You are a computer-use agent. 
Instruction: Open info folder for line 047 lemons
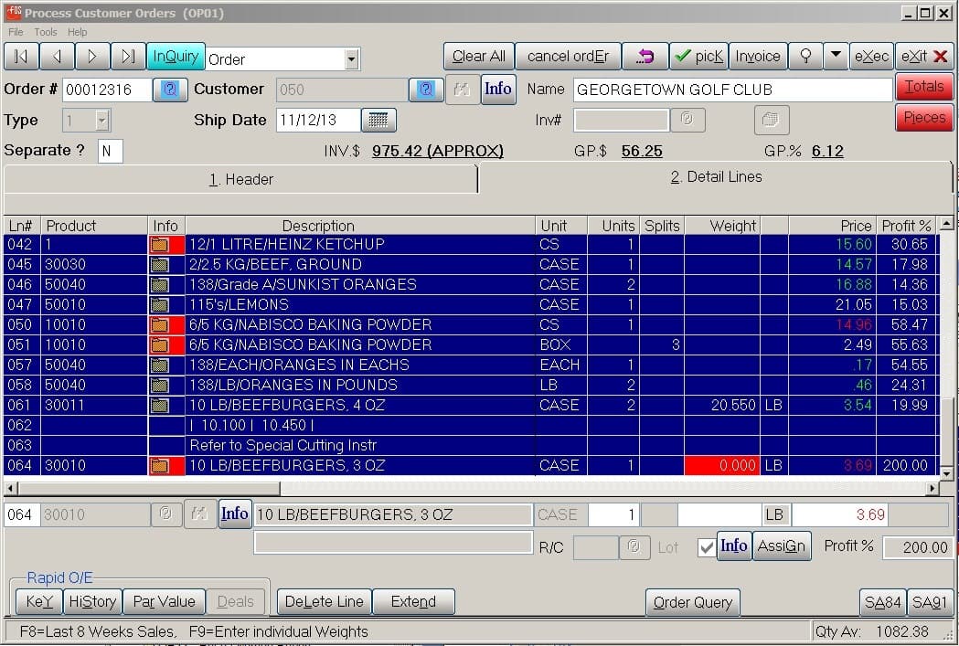pyautogui.click(x=160, y=305)
